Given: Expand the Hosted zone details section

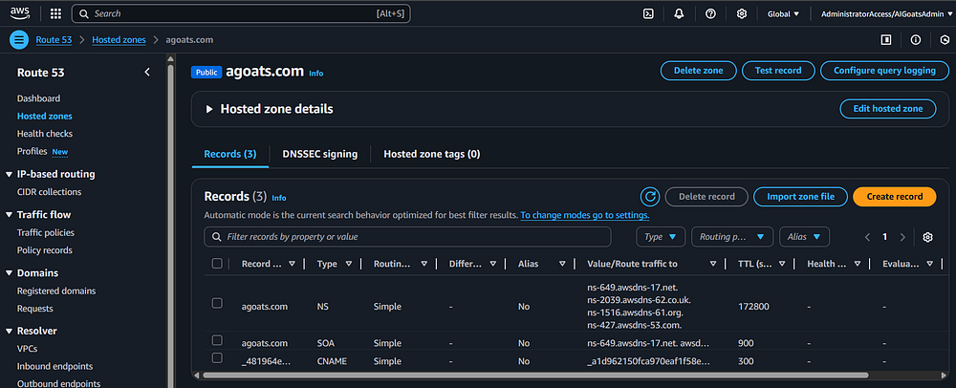Looking at the screenshot, I should tap(209, 109).
